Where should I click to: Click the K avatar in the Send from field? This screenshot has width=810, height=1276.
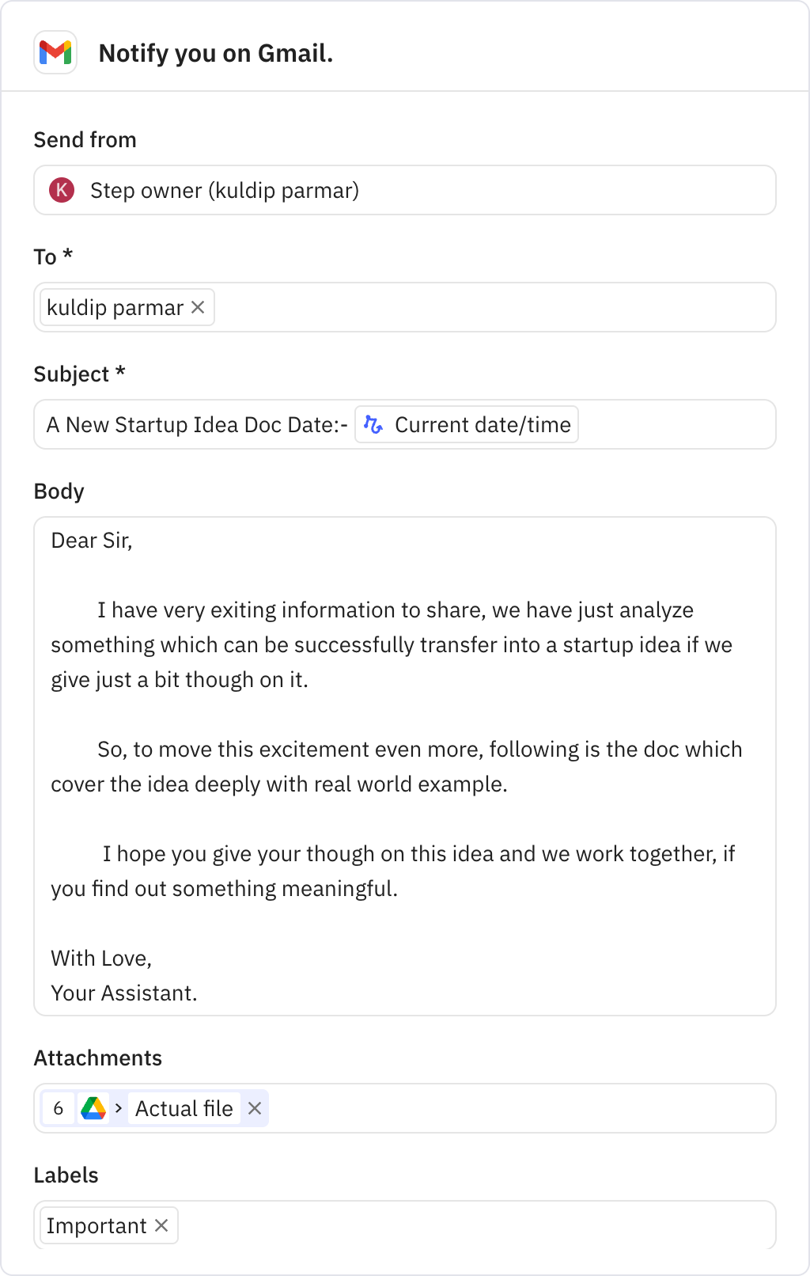[62, 190]
